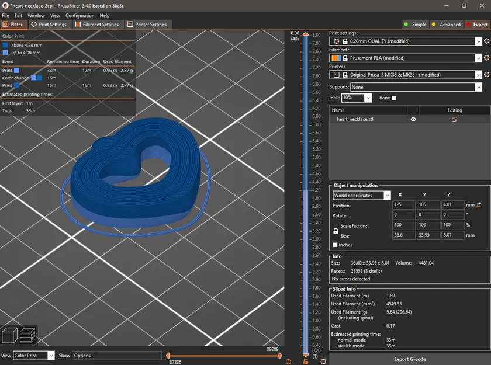Click the layer slider lock icon
491x365 pixels.
(x=305, y=361)
